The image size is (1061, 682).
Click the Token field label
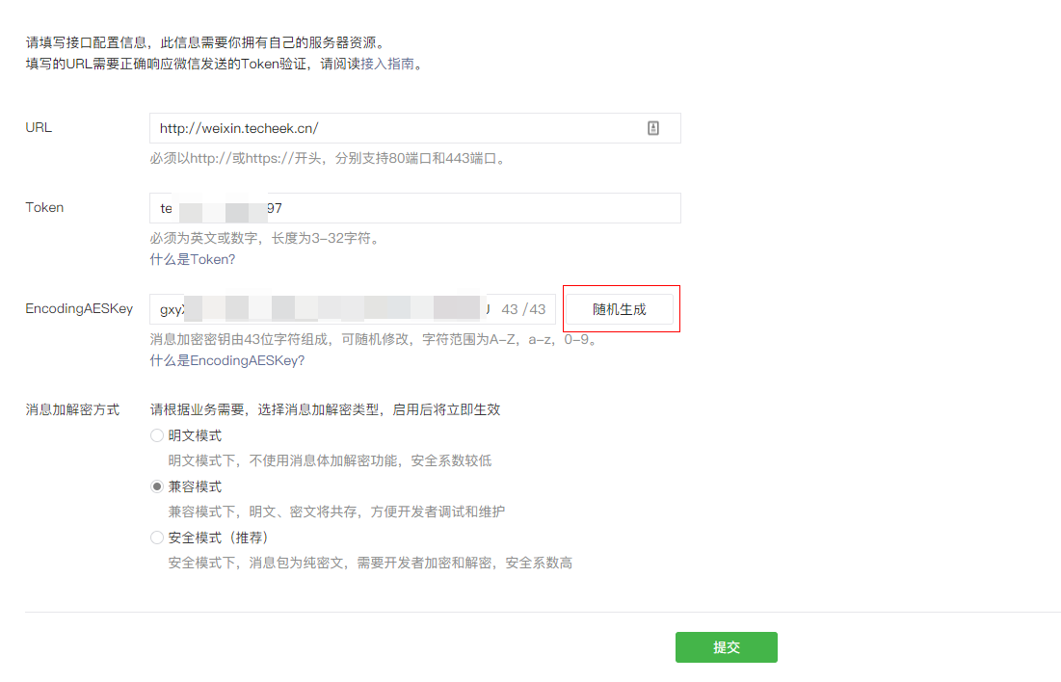(44, 207)
